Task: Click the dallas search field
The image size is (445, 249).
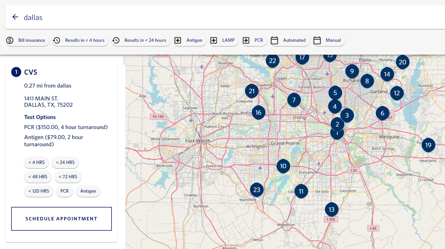Action: tap(229, 17)
